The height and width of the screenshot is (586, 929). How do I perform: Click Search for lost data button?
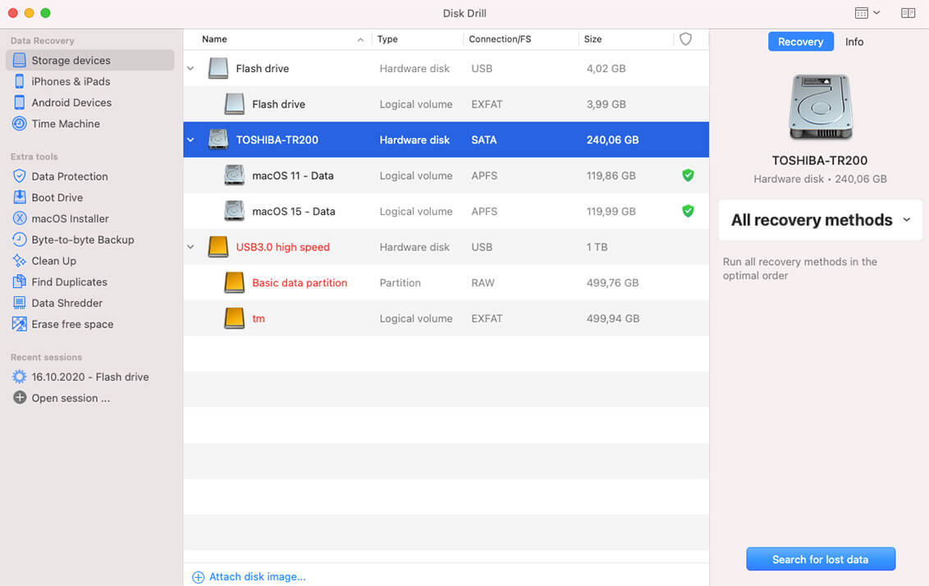click(x=820, y=560)
